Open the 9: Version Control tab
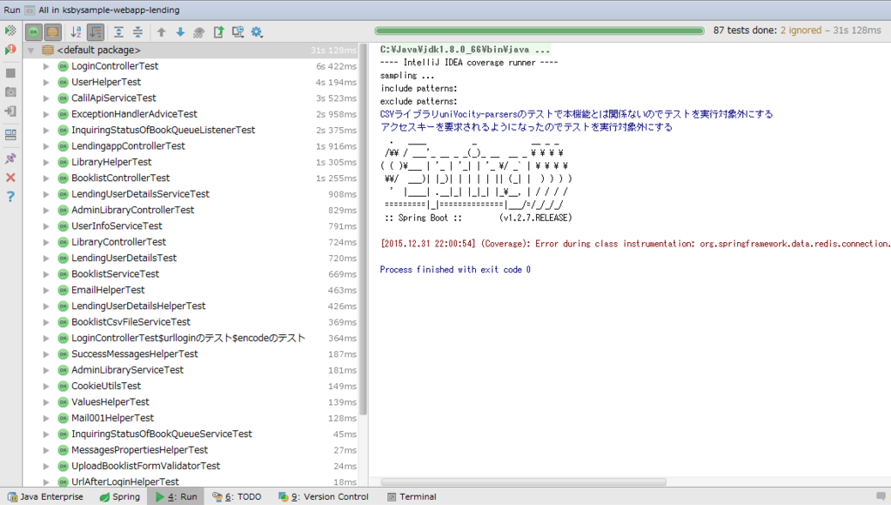Image resolution: width=891 pixels, height=505 pixels. coord(324,497)
